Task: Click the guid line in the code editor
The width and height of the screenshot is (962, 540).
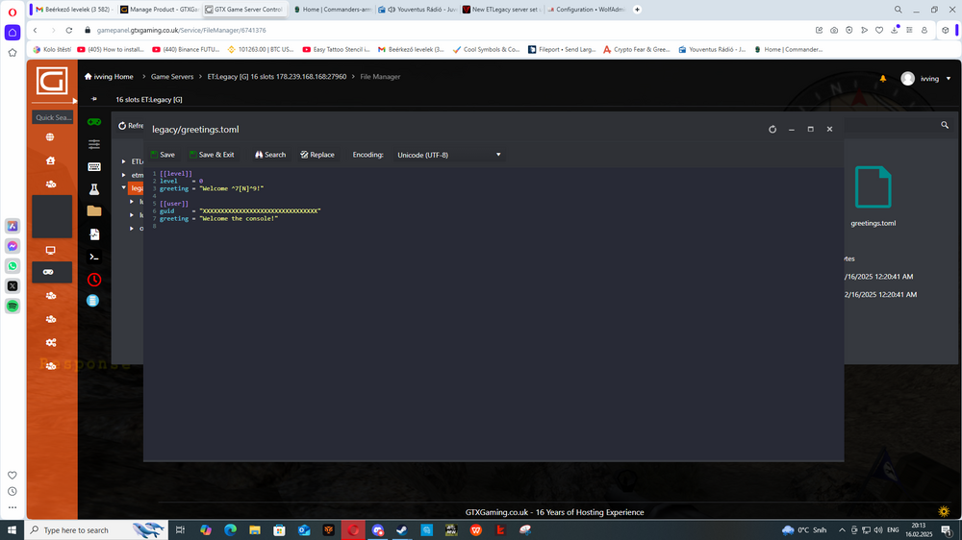Action: click(240, 210)
